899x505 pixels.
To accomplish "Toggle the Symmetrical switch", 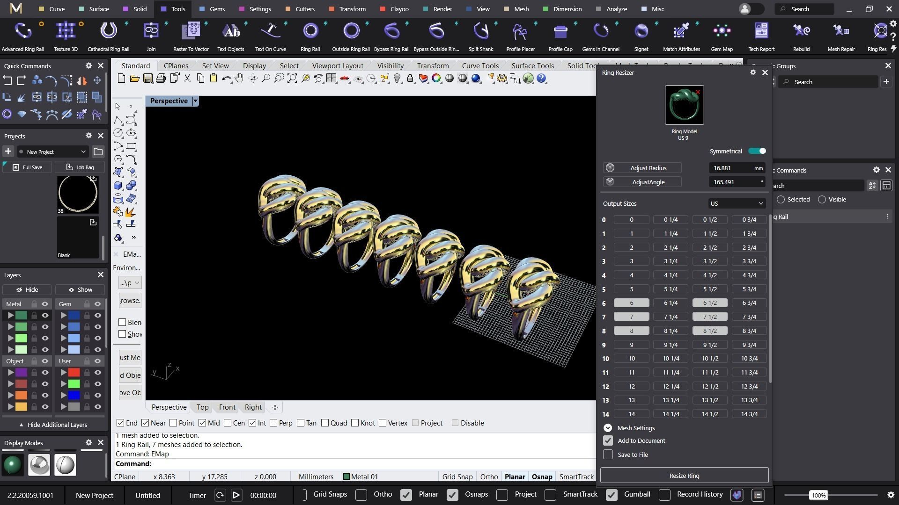I will click(757, 151).
